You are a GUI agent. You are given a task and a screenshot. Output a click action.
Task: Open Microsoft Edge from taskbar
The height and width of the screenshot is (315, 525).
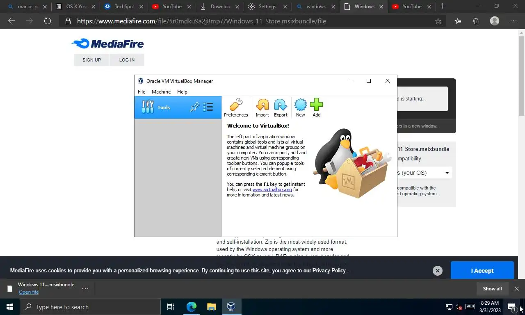click(x=192, y=307)
